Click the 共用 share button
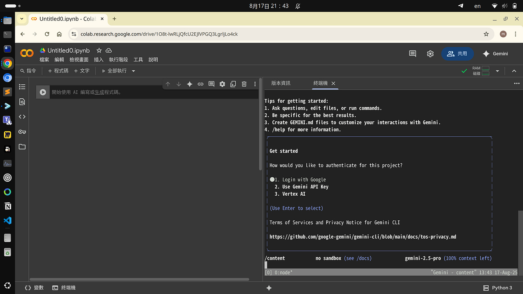 [x=457, y=53]
